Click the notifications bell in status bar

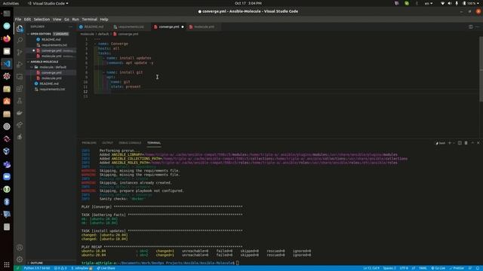[477, 268]
